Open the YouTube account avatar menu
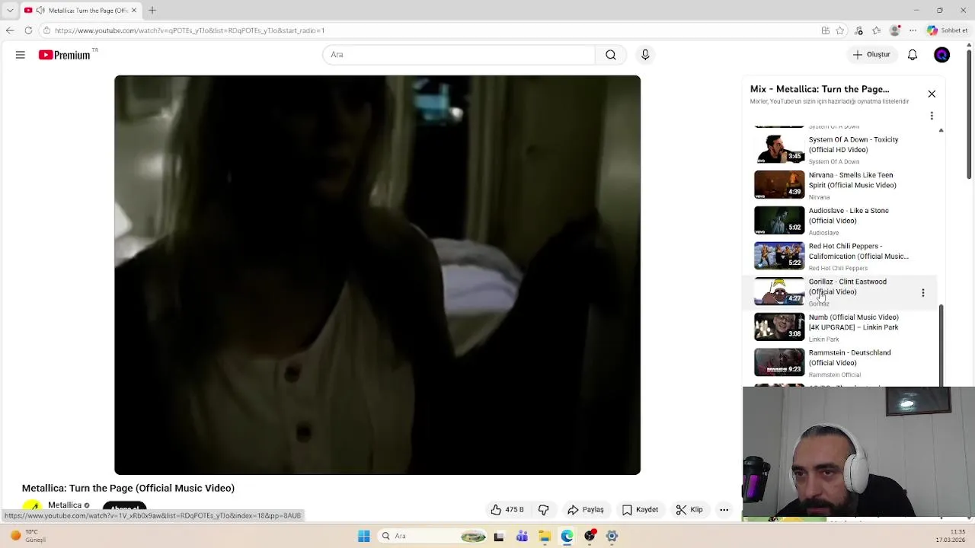Screen dimensions: 975x548 [942, 55]
